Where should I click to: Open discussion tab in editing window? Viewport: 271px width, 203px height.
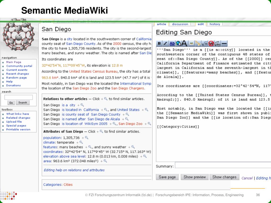(x=180, y=24)
